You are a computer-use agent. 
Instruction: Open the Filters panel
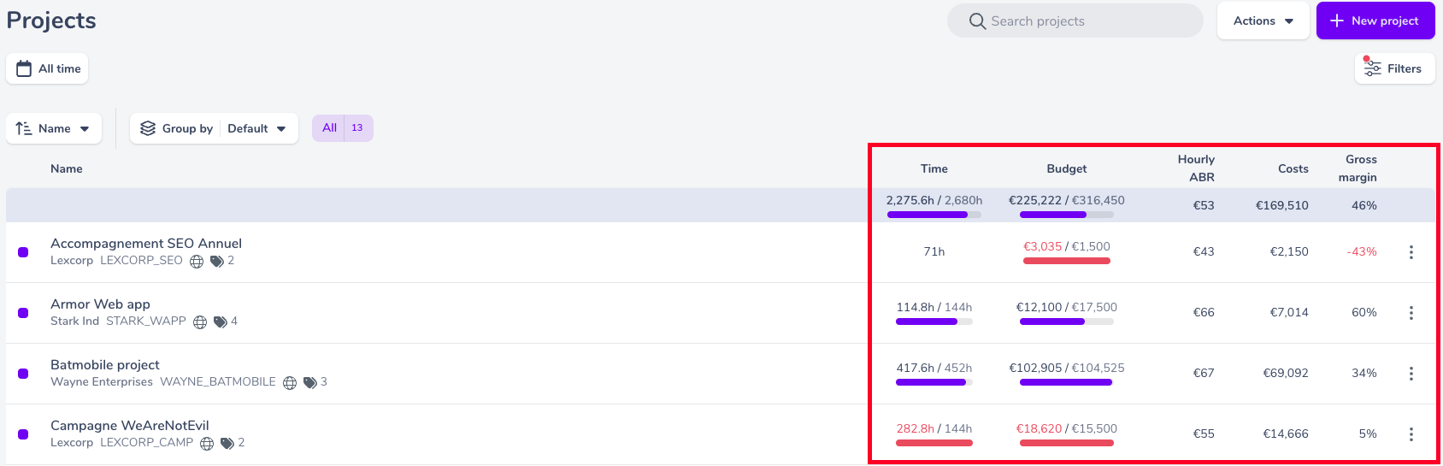coord(1394,68)
